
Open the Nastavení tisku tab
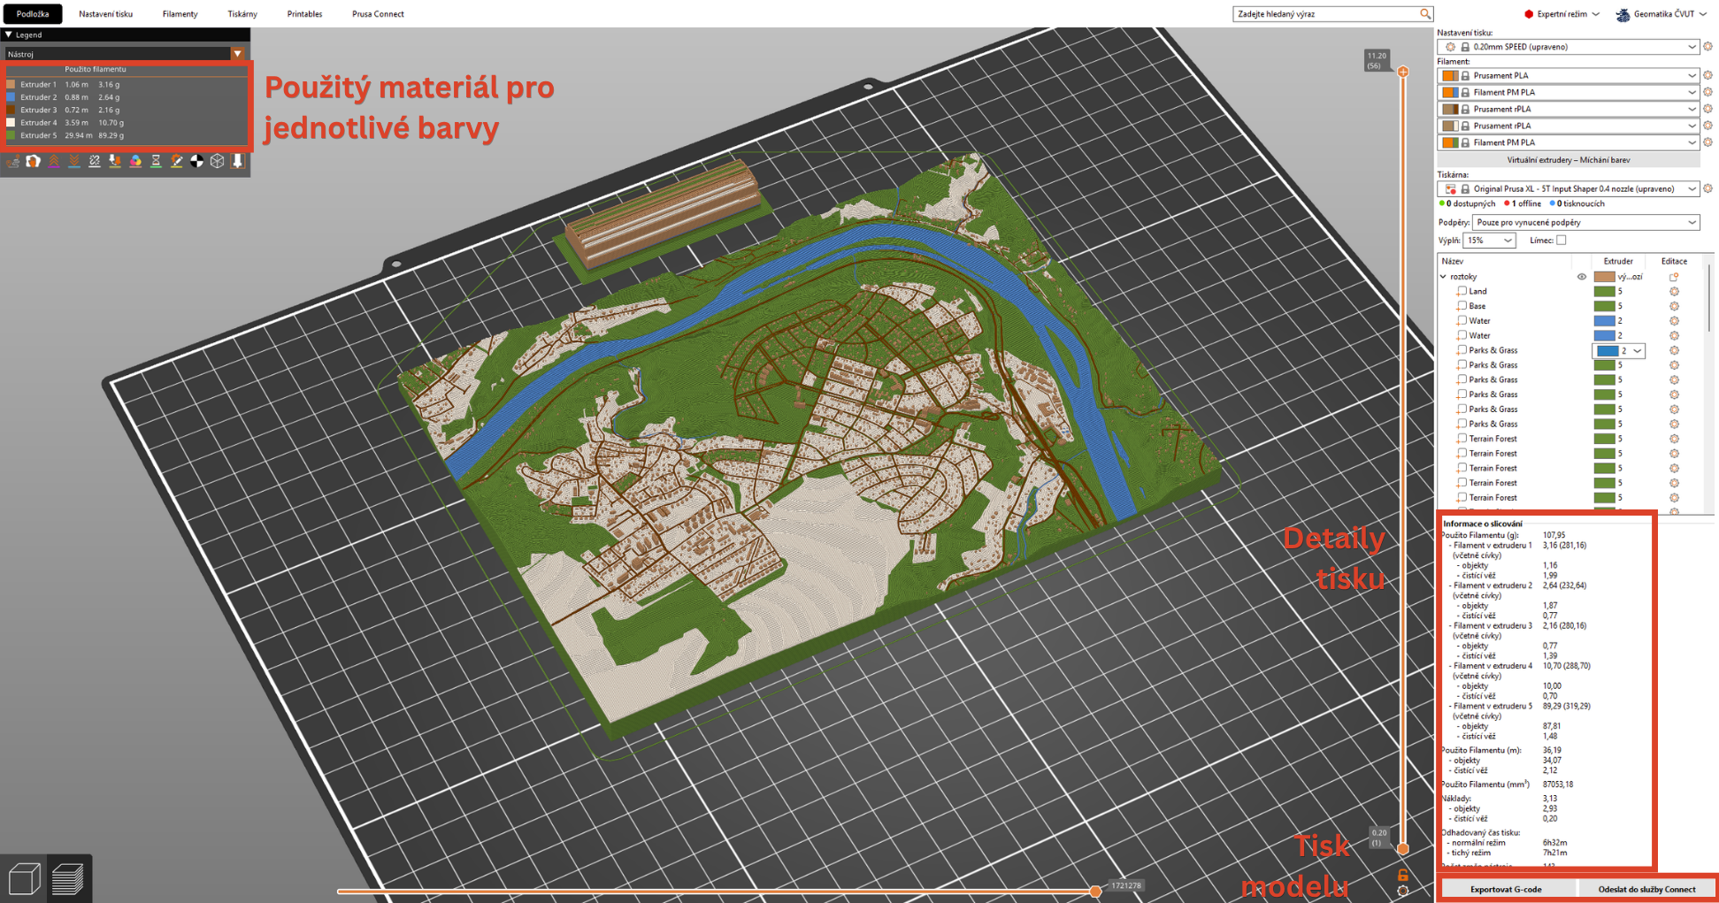tap(106, 14)
